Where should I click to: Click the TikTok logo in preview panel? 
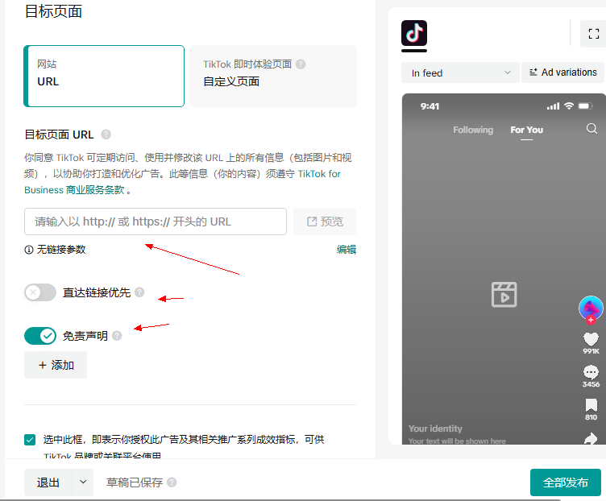coord(414,34)
